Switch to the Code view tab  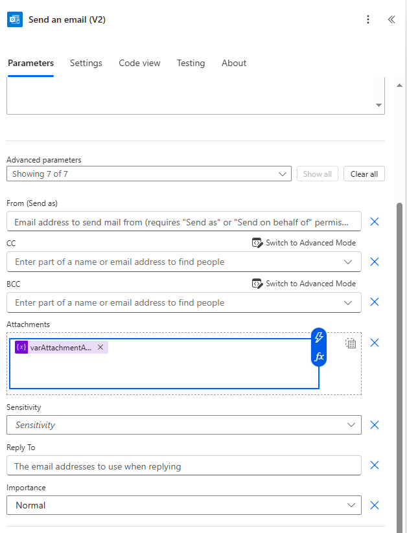(x=139, y=63)
